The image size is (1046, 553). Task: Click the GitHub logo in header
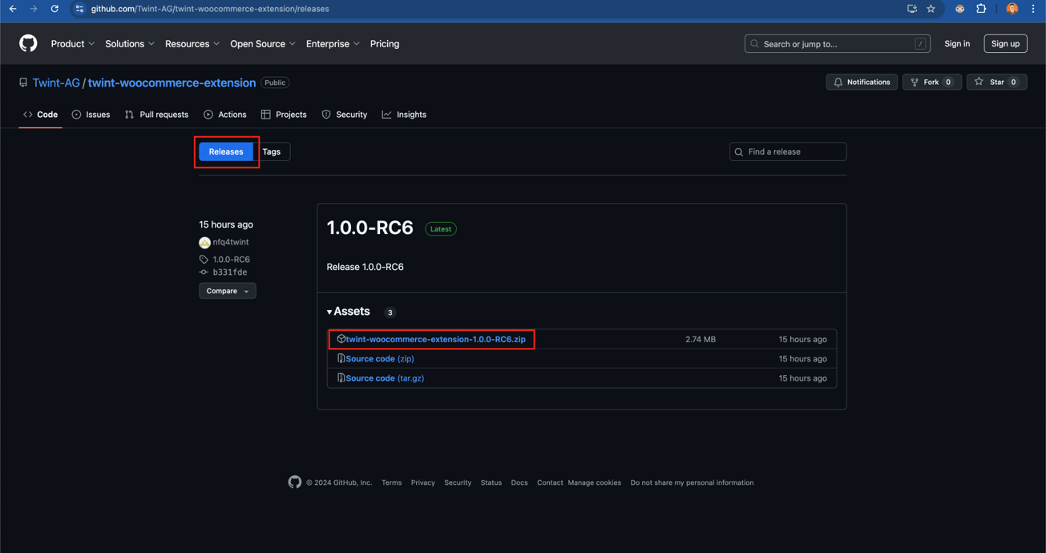(x=28, y=43)
